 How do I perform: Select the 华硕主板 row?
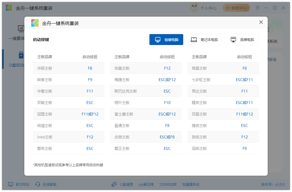68,68
